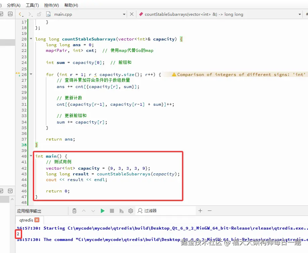Click the sidebar panel icon beside line 17
This screenshot has height=253, width=308.
click(x=10, y=14)
